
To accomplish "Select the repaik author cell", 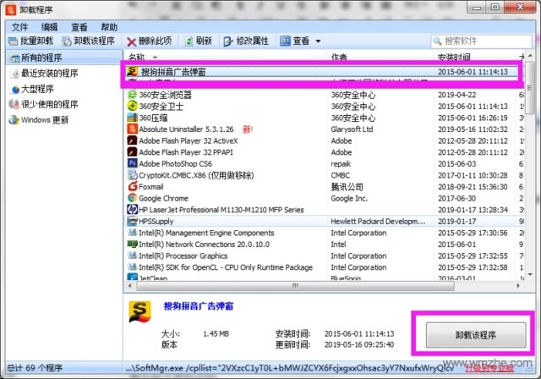I will (x=341, y=163).
